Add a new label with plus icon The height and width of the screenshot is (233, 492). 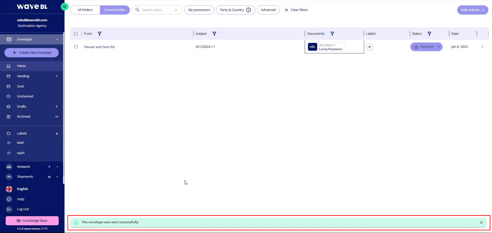[57, 134]
